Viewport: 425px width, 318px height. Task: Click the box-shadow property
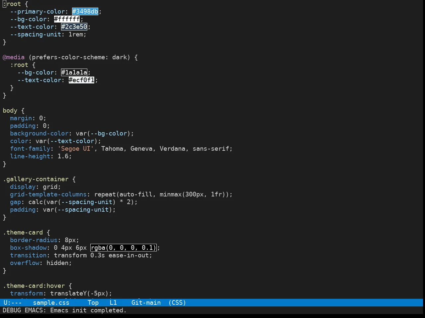[28, 248]
